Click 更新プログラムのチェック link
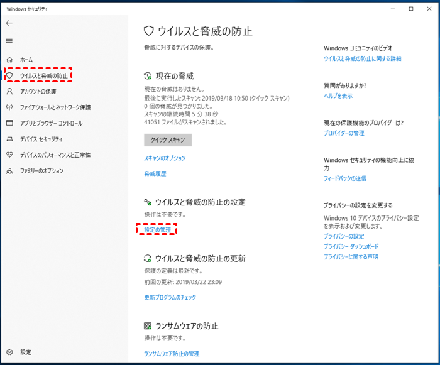 170,297
